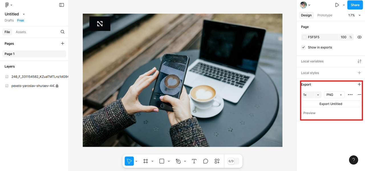Switch to the Assets tab
The height and width of the screenshot is (171, 365).
[x=21, y=32]
